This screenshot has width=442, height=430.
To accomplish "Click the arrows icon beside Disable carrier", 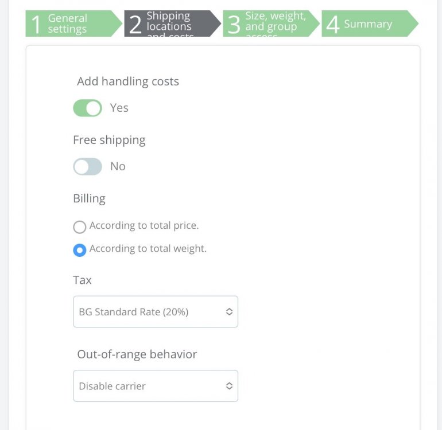I will tap(229, 386).
